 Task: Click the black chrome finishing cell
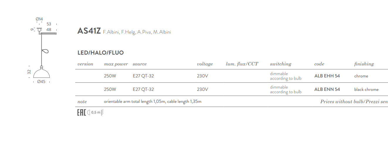[x=366, y=89]
